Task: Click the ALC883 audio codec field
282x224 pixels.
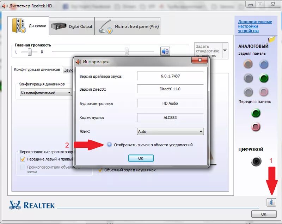Action: pyautogui.click(x=170, y=117)
